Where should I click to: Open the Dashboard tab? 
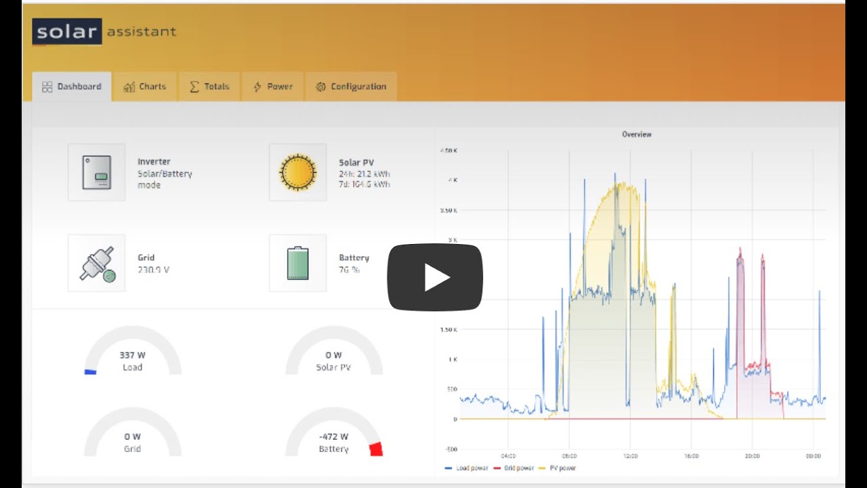tap(72, 87)
